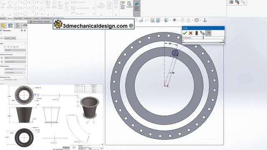Click the record video icon at top right
The image size is (267, 150).
[x=237, y=2]
